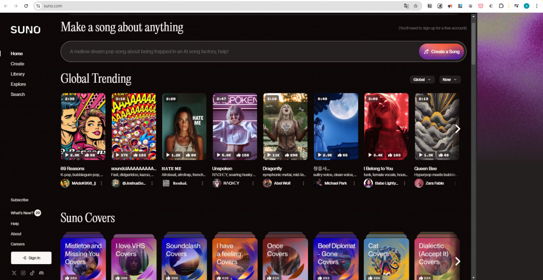543x280 pixels.
Task: Open the translate page icon
Action: pyautogui.click(x=406, y=6)
